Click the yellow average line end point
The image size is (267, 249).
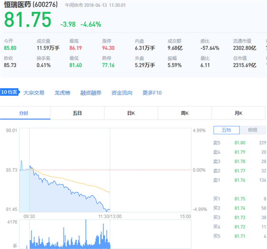point(109,192)
